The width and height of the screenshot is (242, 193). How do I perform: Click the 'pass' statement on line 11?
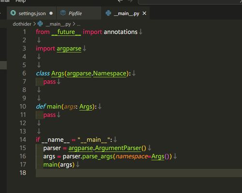pyautogui.click(x=49, y=115)
